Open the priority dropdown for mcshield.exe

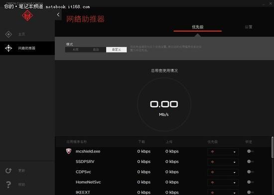click(223, 152)
